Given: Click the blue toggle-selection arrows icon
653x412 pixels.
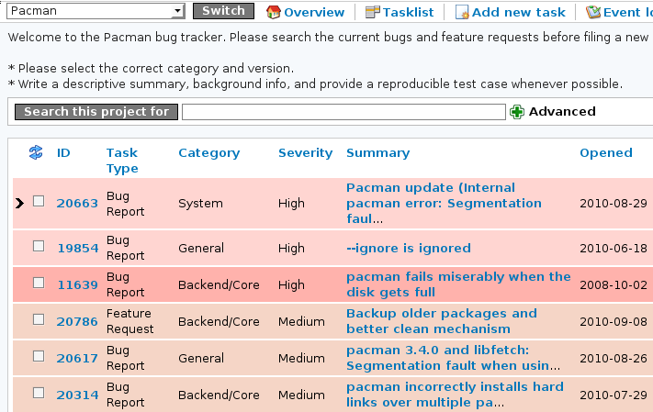Looking at the screenshot, I should coord(36,153).
